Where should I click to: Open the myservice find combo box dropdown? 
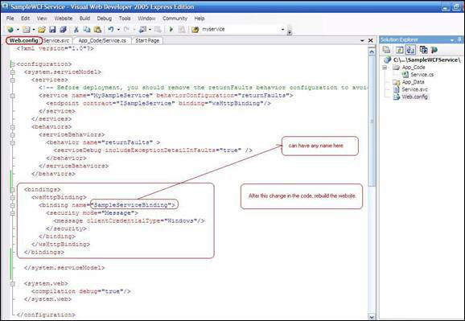click(282, 30)
